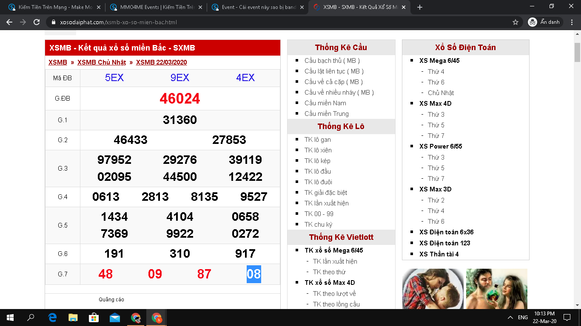581x326 pixels.
Task: Launch Microsoft Edge from taskbar
Action: pyautogui.click(x=53, y=318)
